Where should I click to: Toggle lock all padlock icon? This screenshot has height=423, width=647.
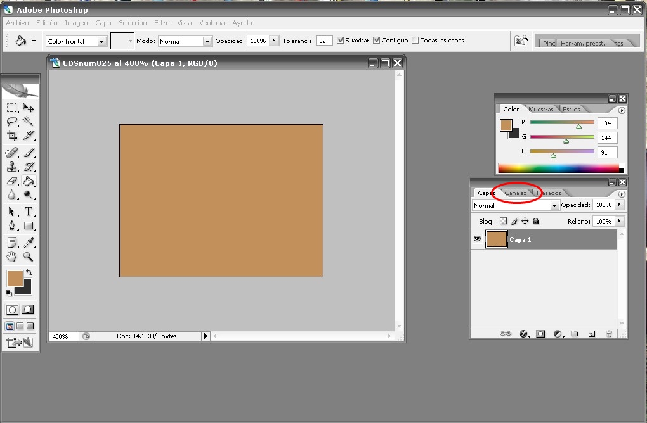tap(535, 221)
